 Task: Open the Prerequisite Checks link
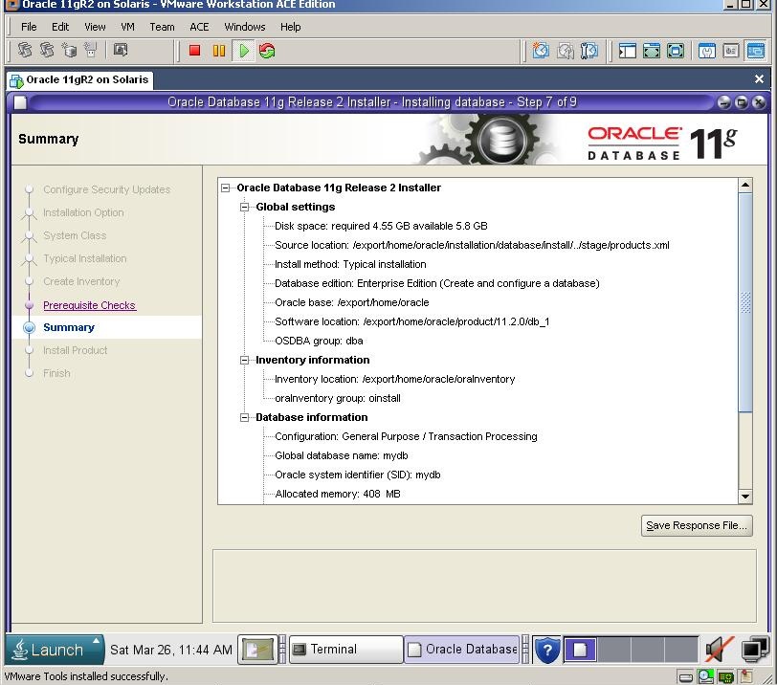point(89,305)
